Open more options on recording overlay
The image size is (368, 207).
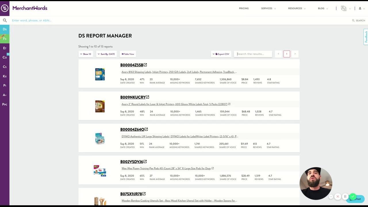tap(331, 196)
